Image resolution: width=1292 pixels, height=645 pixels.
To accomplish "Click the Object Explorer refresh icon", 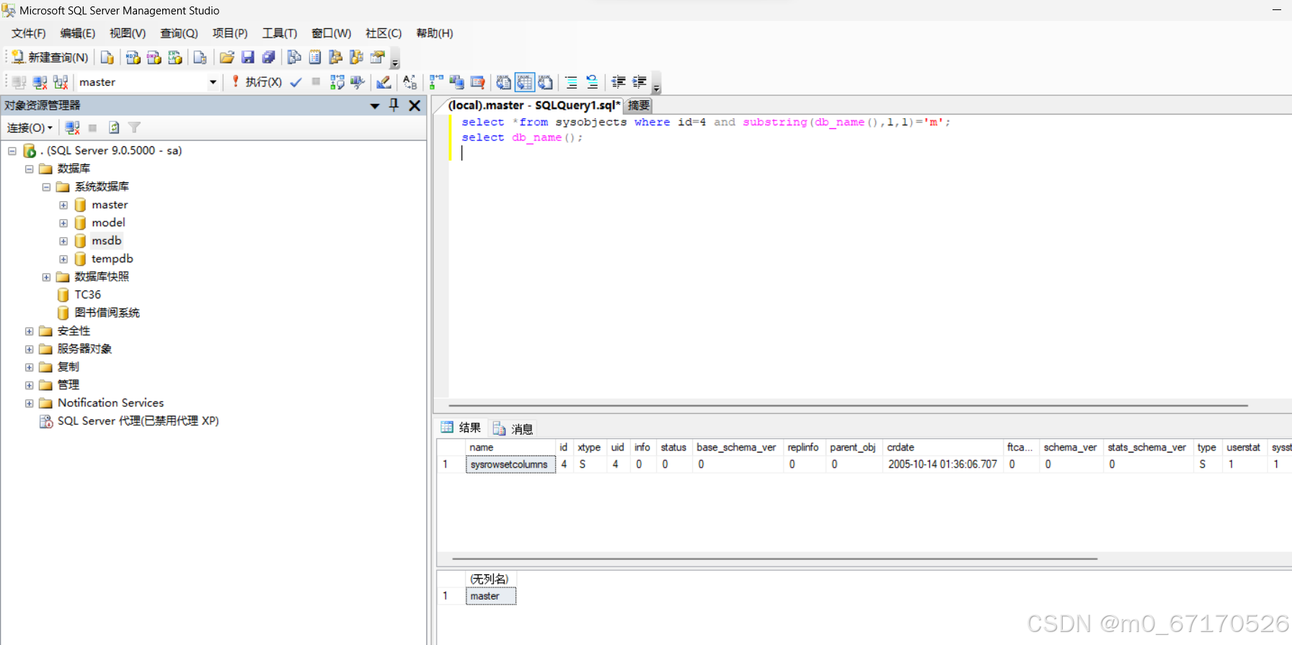I will coord(114,128).
